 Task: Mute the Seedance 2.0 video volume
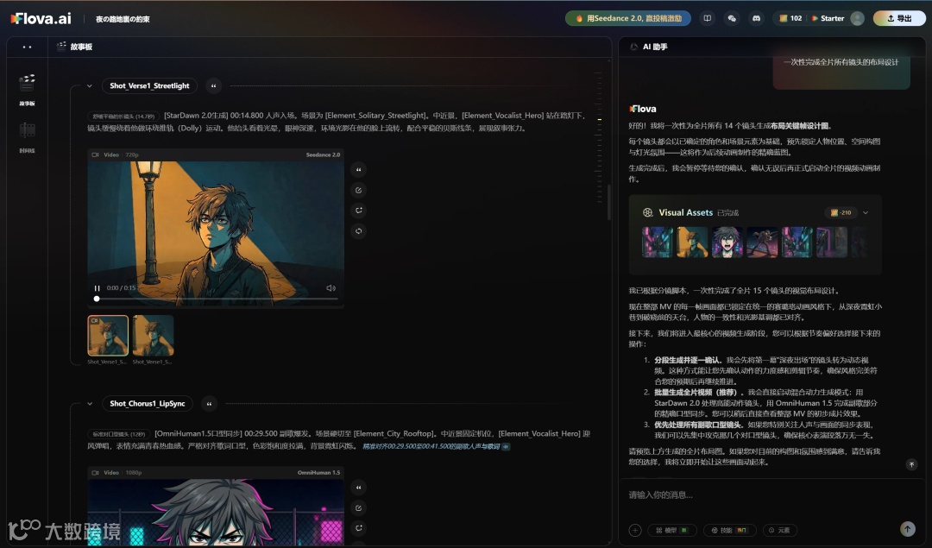tap(331, 288)
